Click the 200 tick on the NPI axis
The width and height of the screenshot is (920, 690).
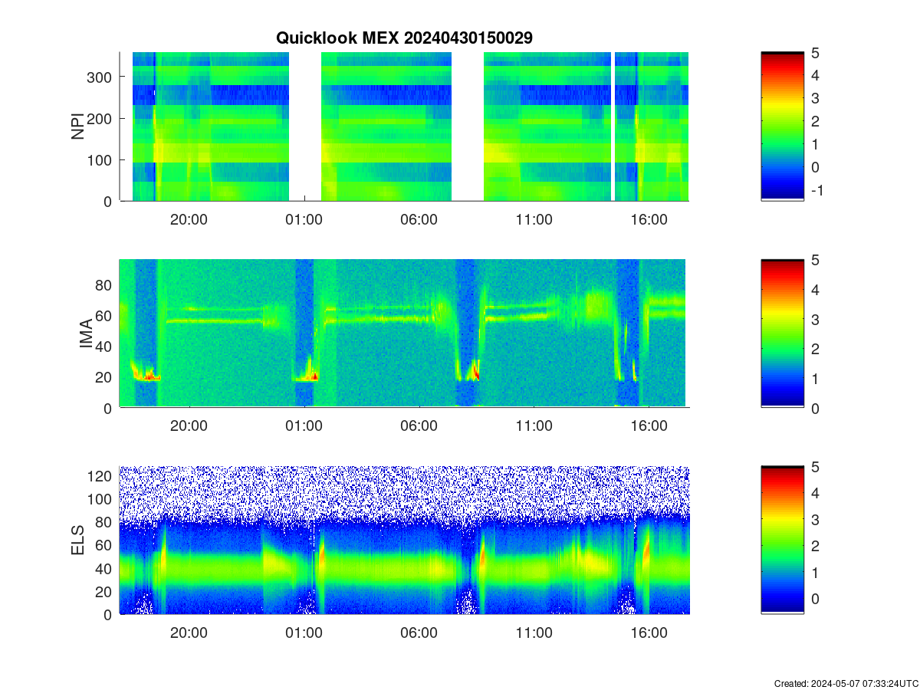pos(100,118)
